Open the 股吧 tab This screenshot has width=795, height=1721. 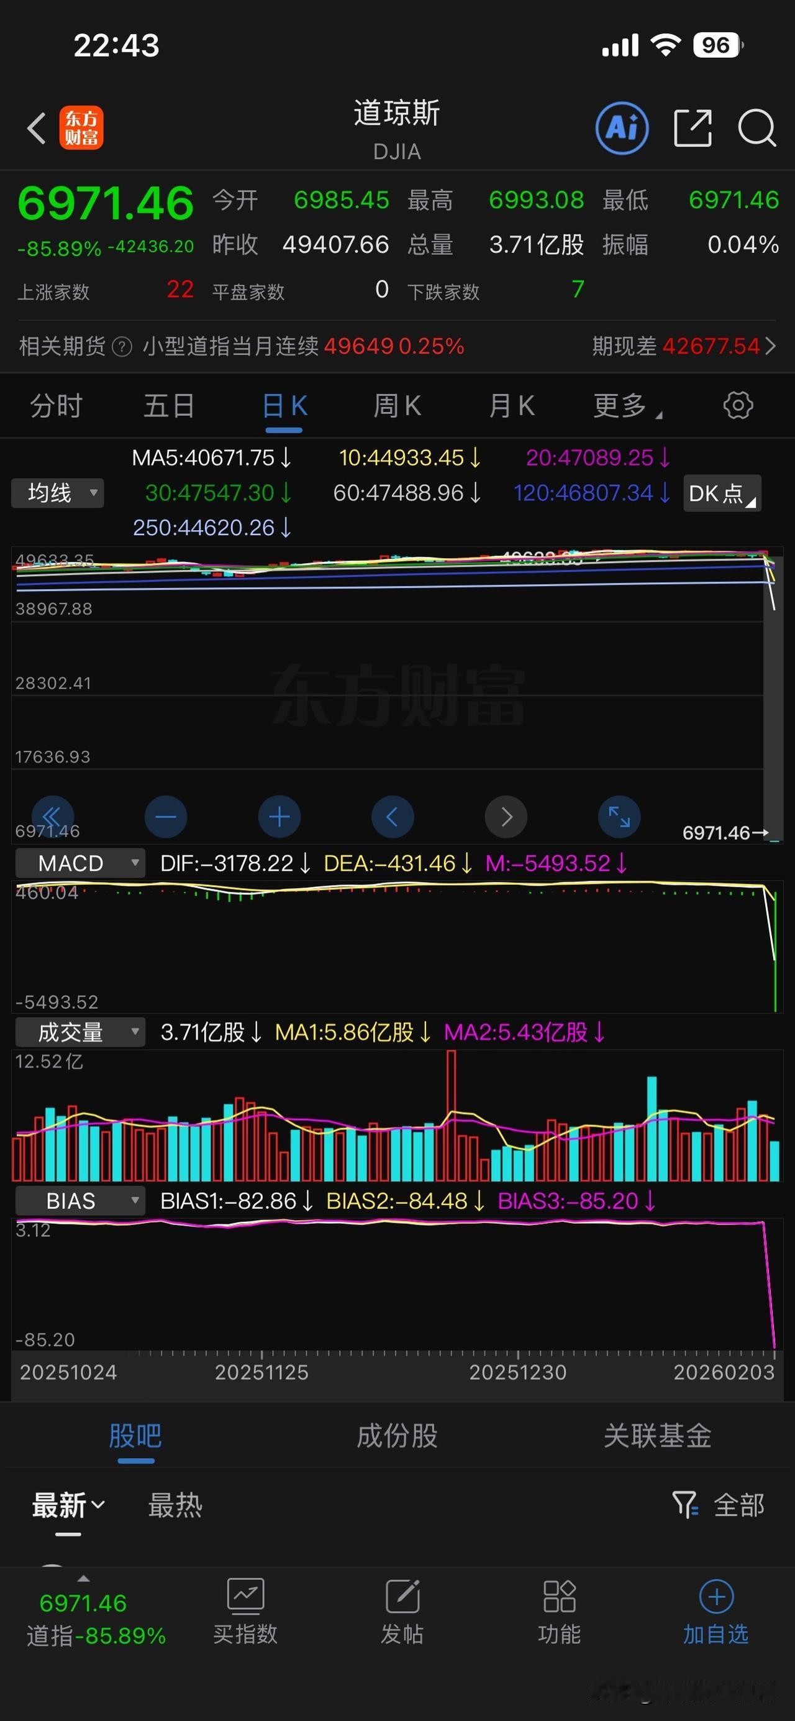[135, 1436]
